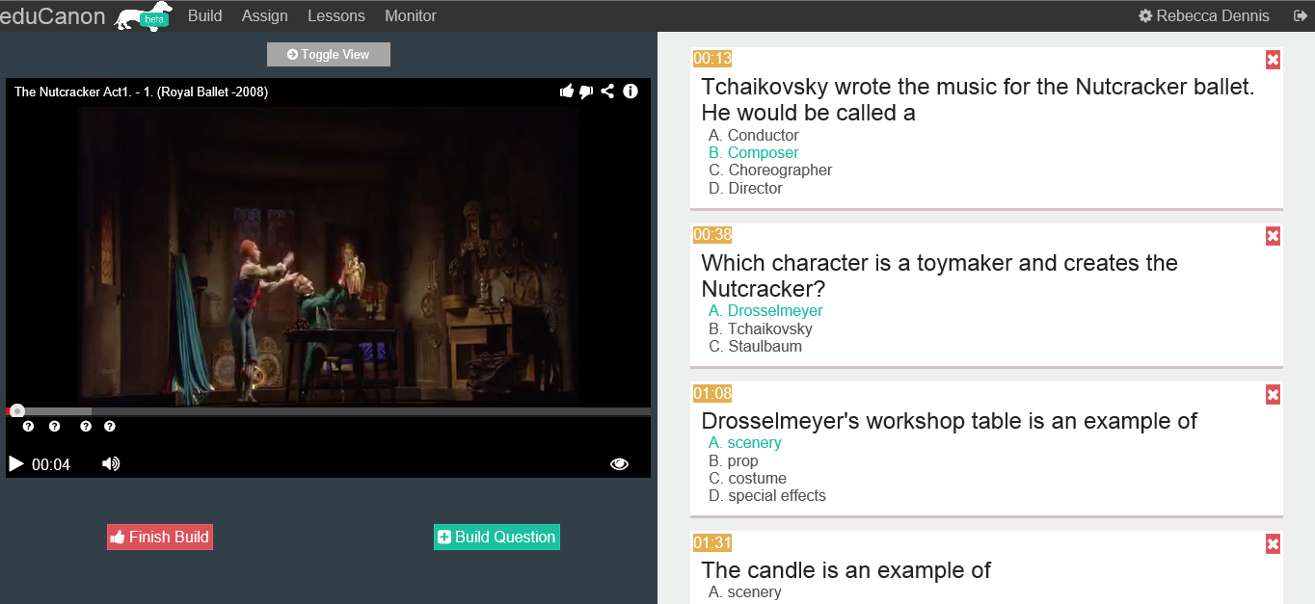The width and height of the screenshot is (1315, 604).
Task: Mute the video volume
Action: click(x=111, y=464)
